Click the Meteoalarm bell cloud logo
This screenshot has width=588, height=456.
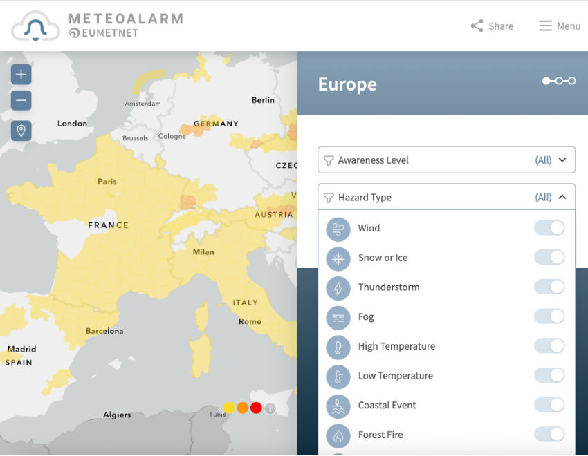35,26
